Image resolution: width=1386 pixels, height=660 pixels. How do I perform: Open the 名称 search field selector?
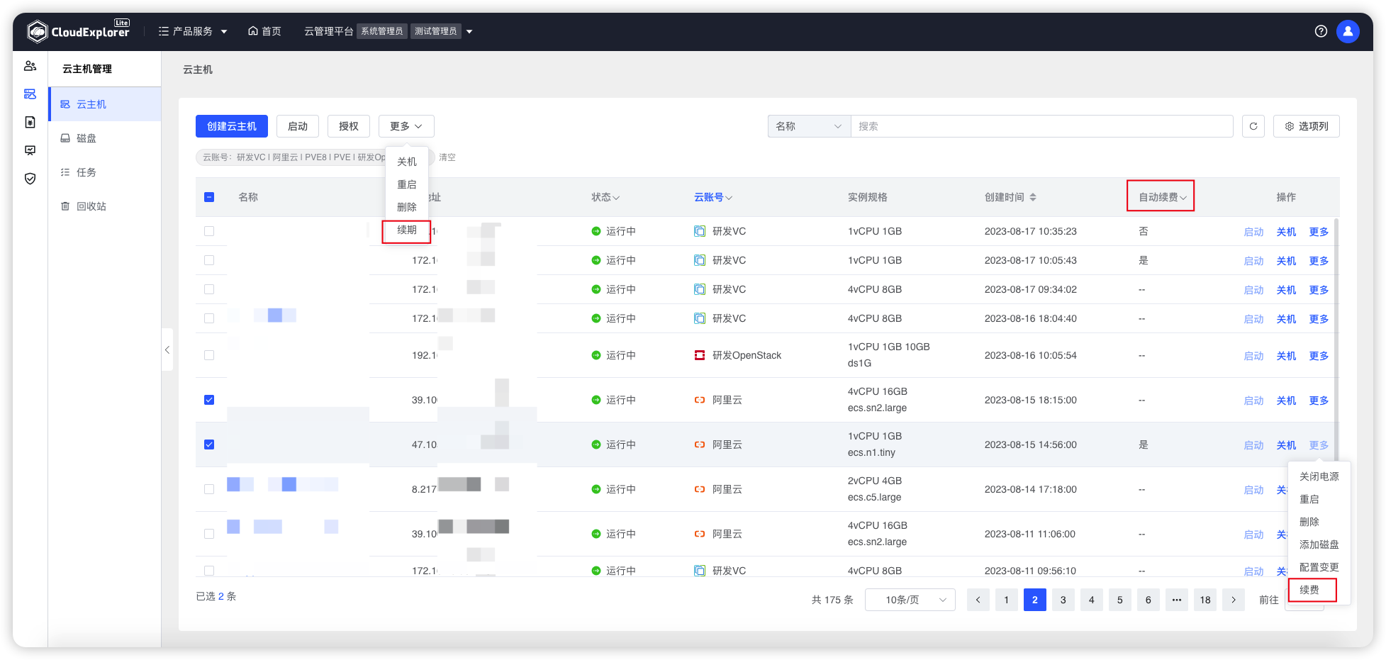[809, 126]
